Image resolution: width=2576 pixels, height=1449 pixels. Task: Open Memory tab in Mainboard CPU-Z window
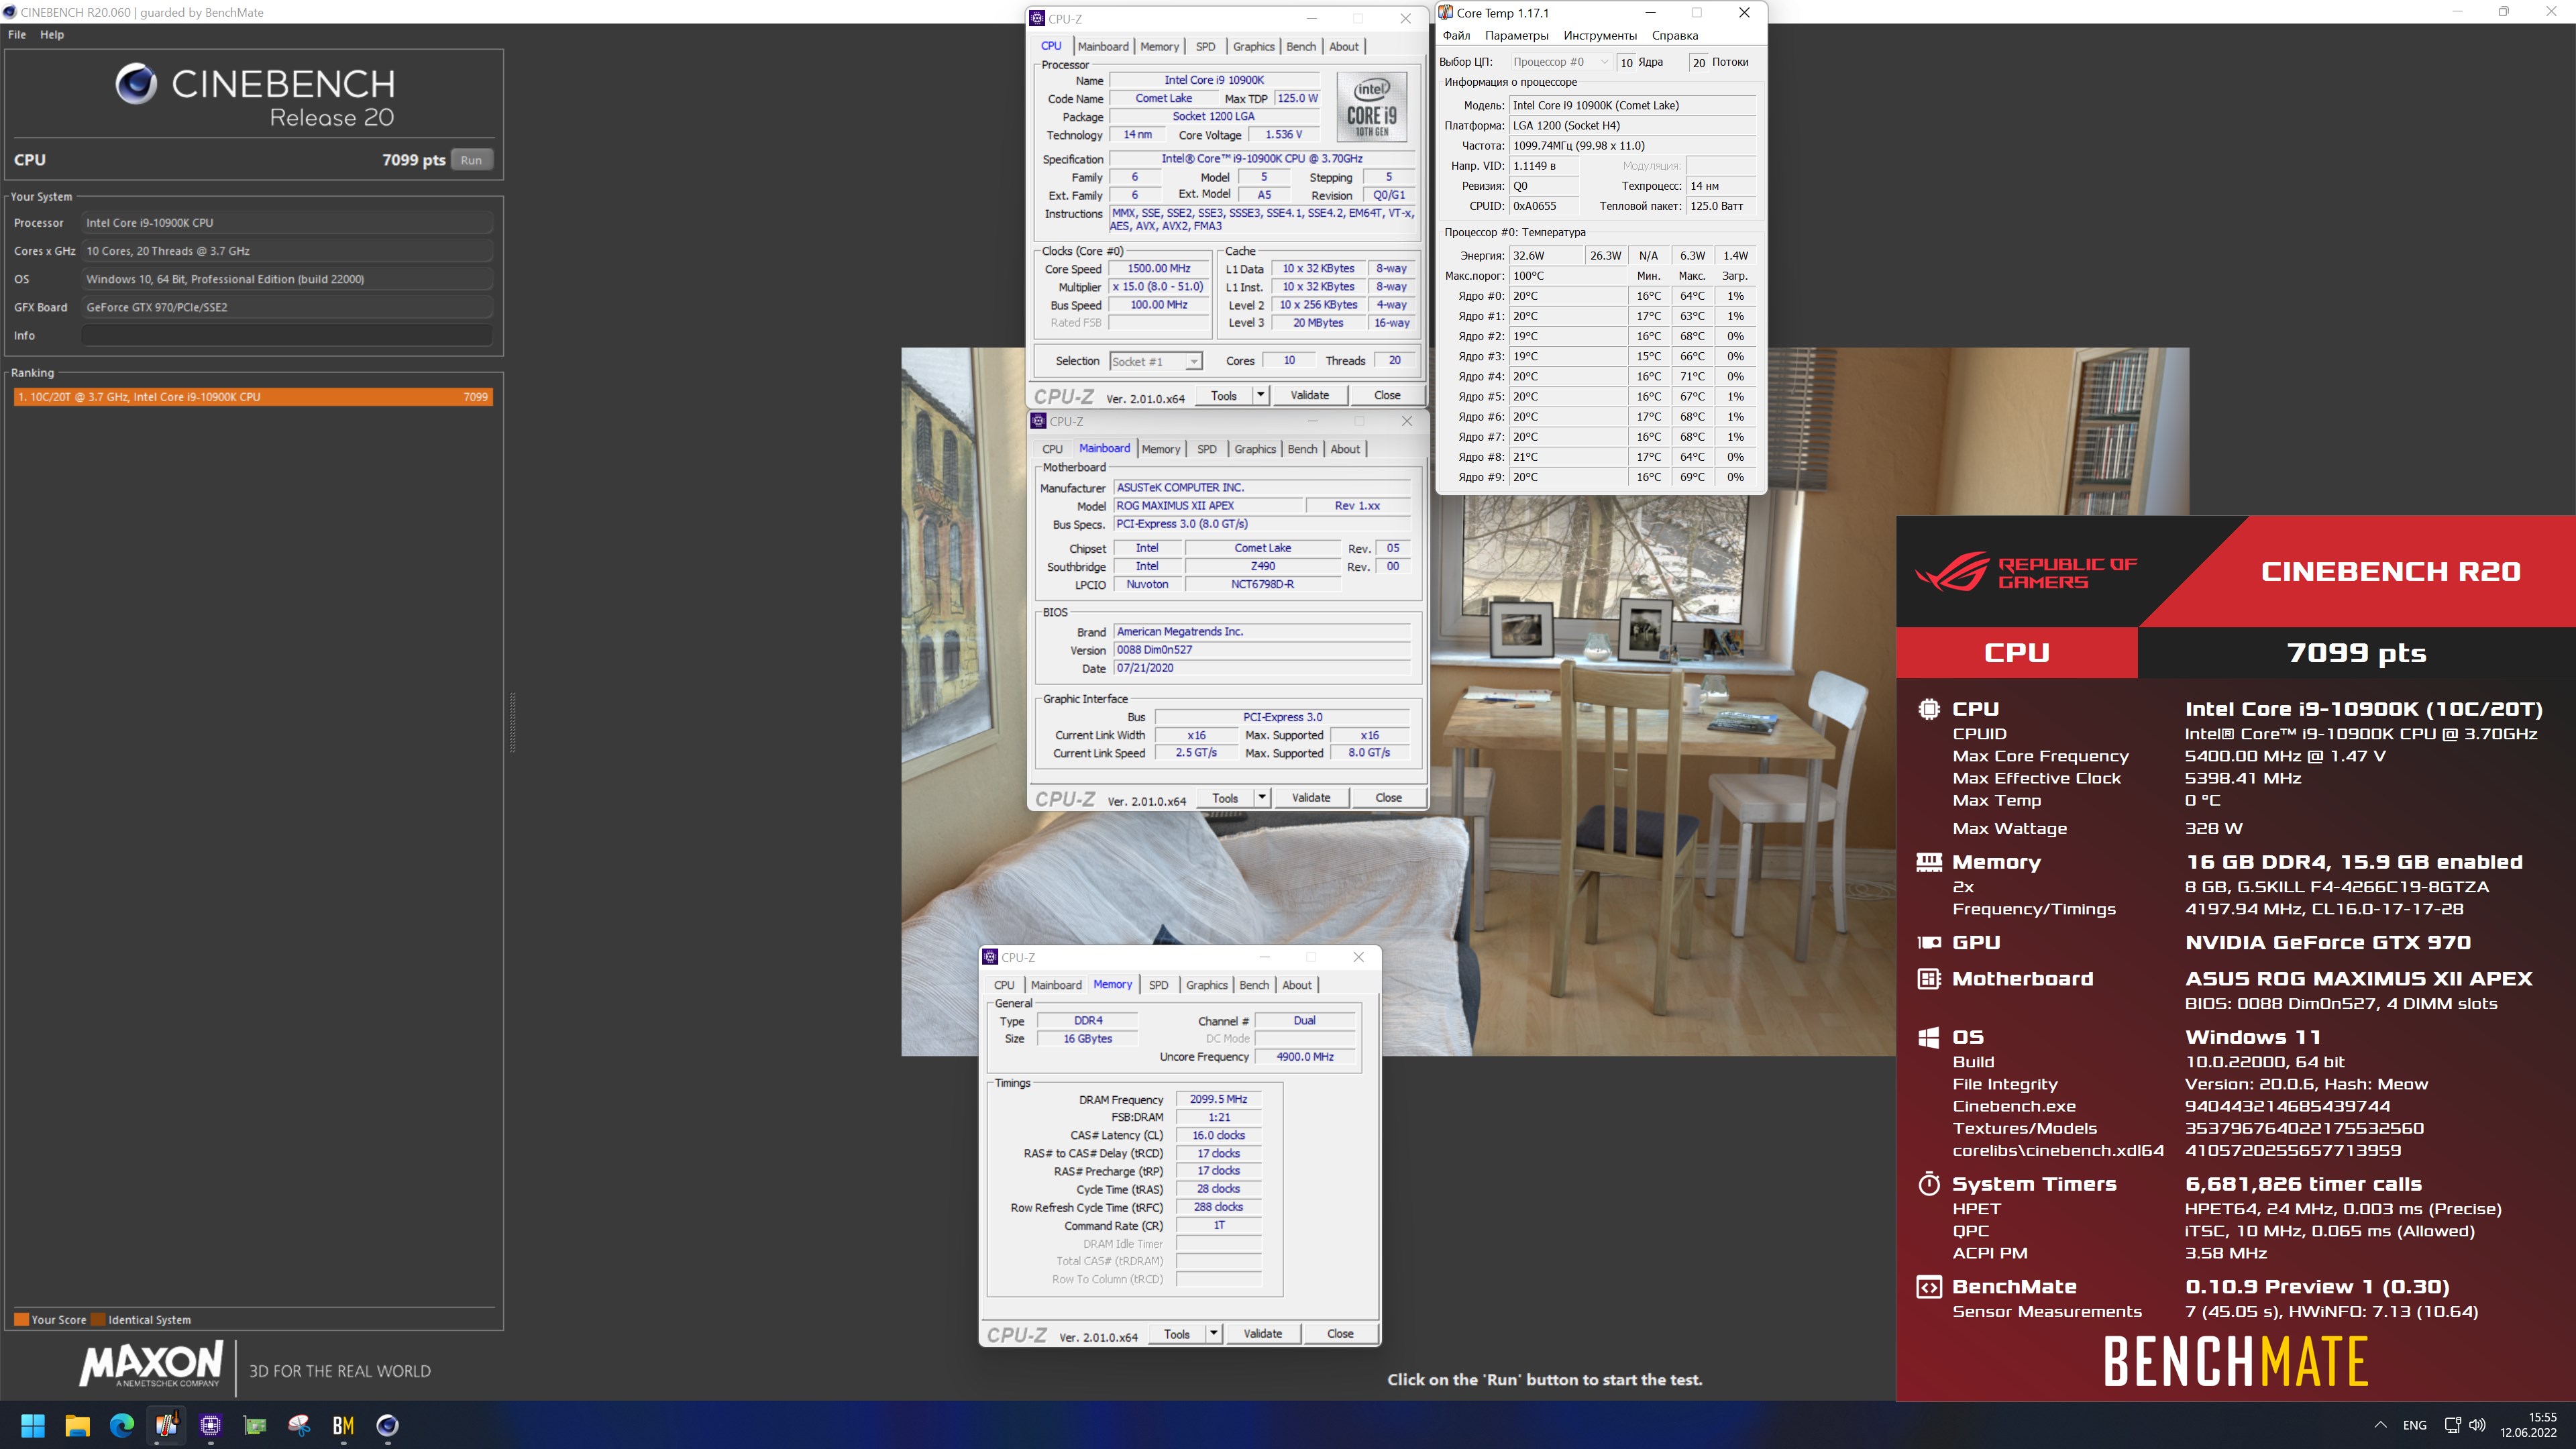pos(1161,449)
